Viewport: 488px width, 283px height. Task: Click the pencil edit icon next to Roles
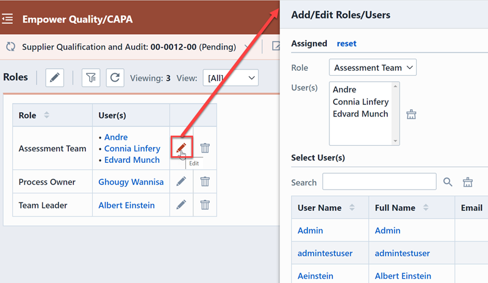coord(54,77)
